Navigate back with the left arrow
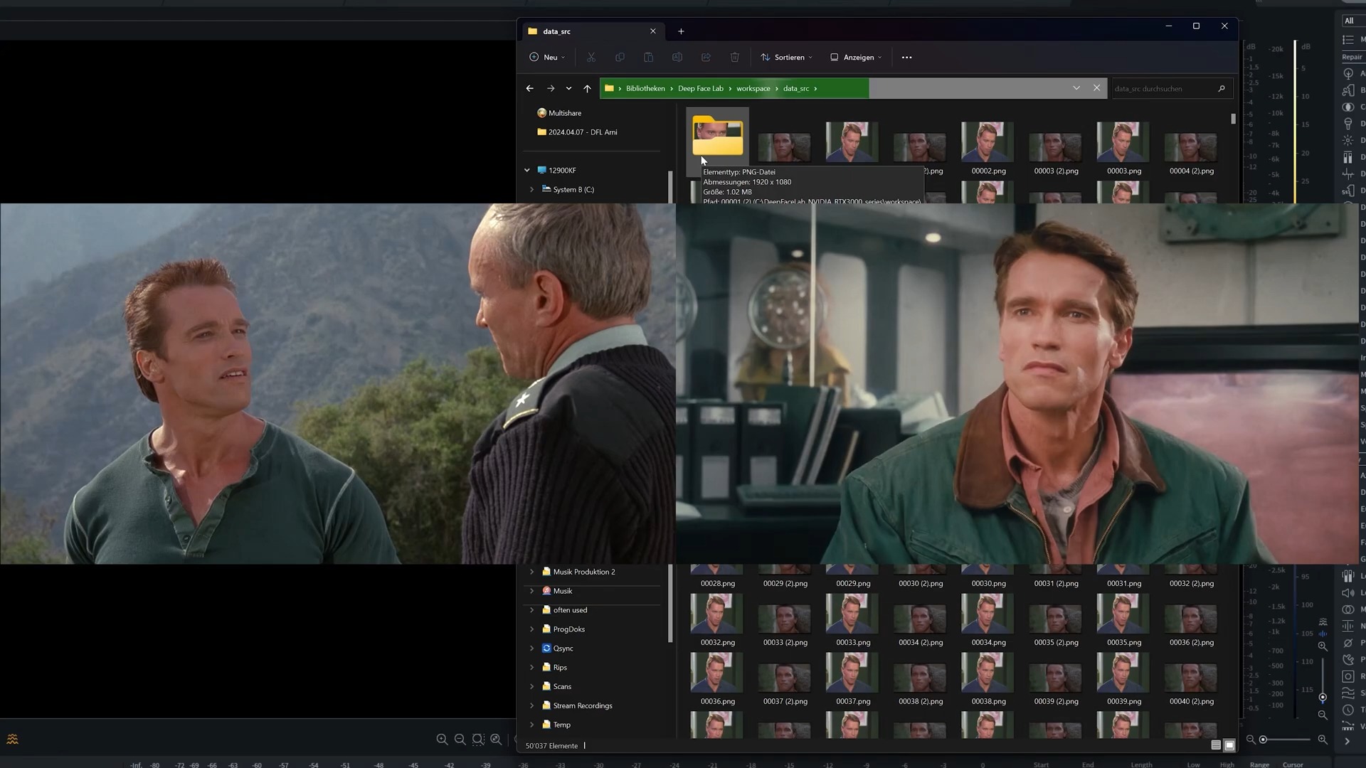 click(x=529, y=89)
